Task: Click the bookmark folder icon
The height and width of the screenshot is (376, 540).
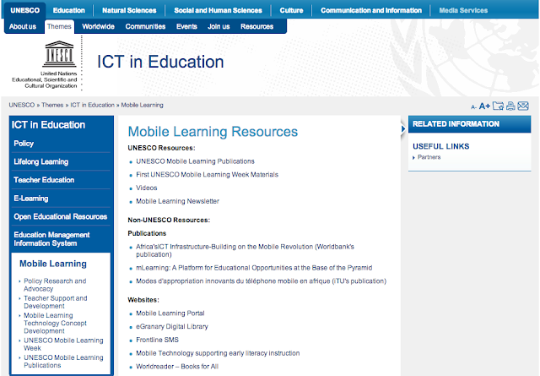Action: (498, 106)
